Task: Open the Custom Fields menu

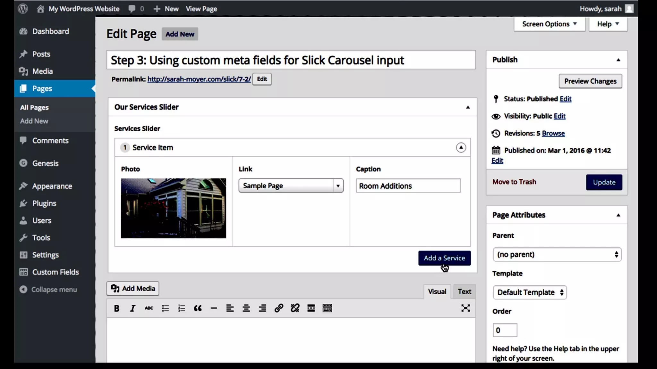Action: (55, 272)
